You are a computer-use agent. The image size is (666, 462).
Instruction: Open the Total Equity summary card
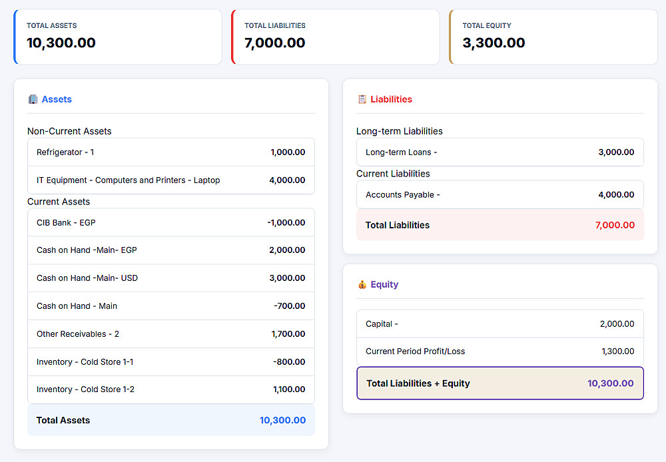(553, 37)
